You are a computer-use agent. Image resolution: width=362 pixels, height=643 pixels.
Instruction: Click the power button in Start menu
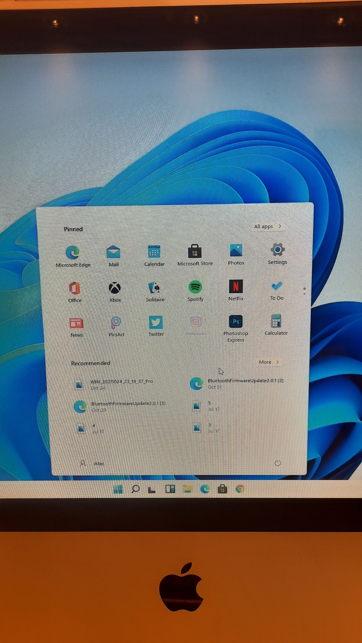click(278, 463)
